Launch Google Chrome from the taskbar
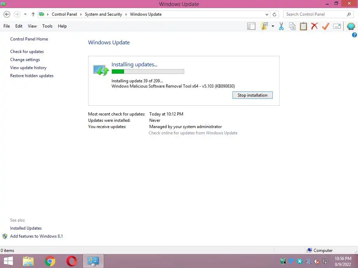 [50, 261]
